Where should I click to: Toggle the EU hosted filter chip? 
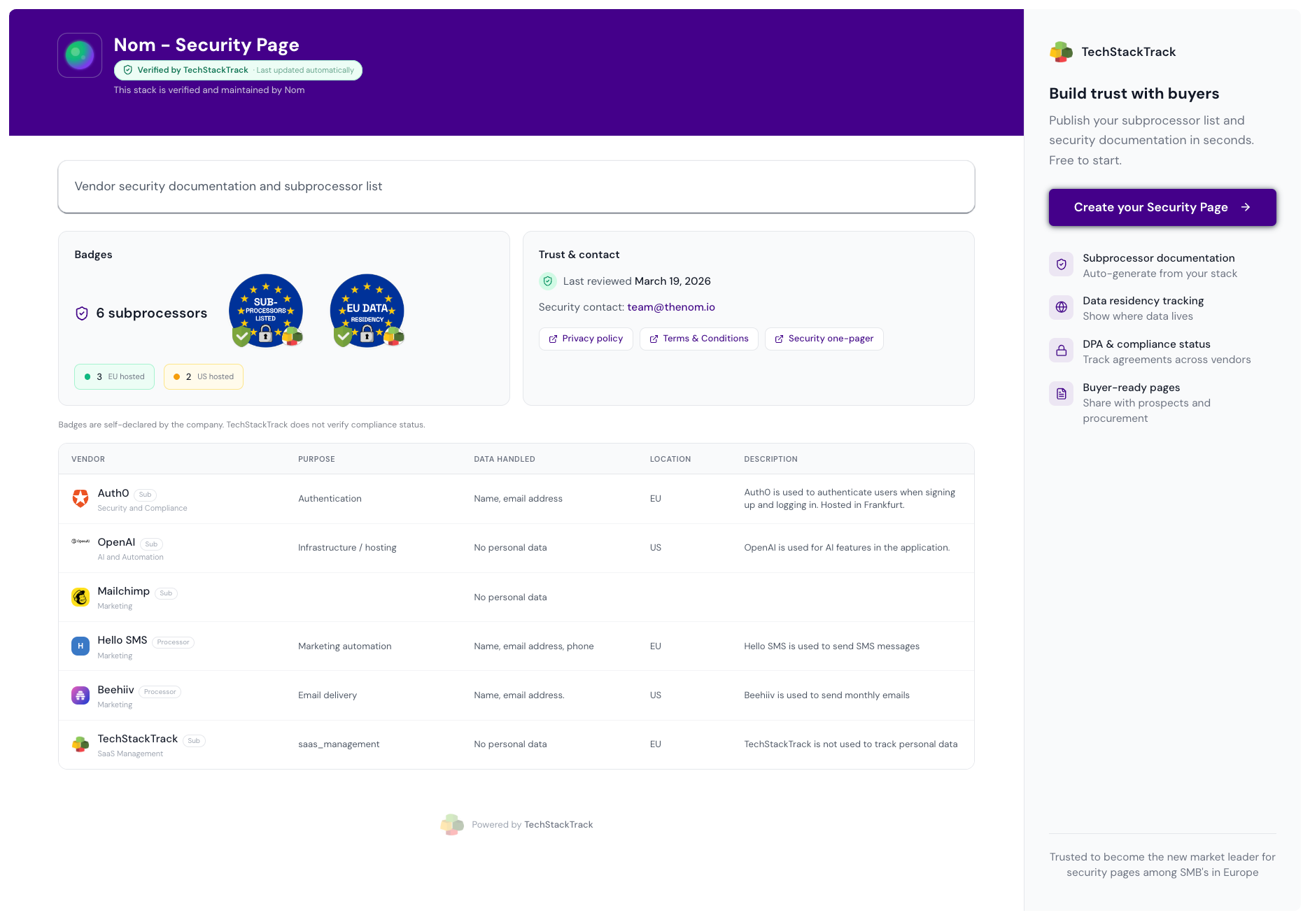[x=114, y=376]
